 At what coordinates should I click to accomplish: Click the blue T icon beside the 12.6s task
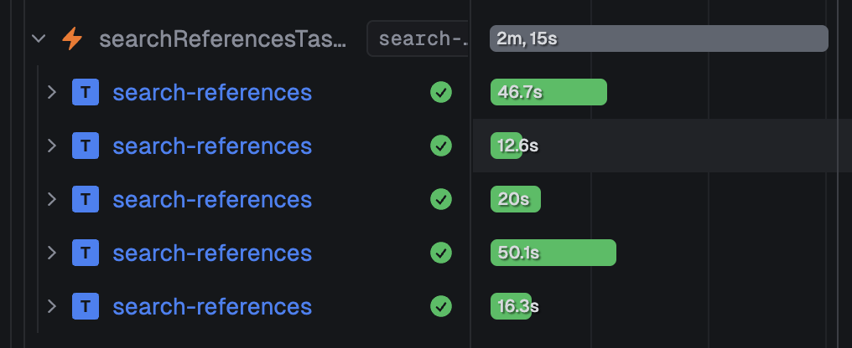click(86, 146)
